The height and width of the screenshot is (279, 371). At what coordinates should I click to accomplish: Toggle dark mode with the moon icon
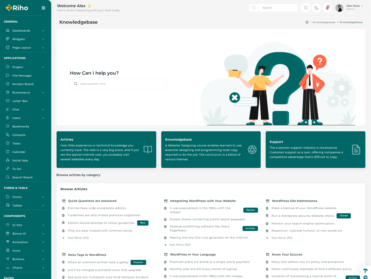316,8
